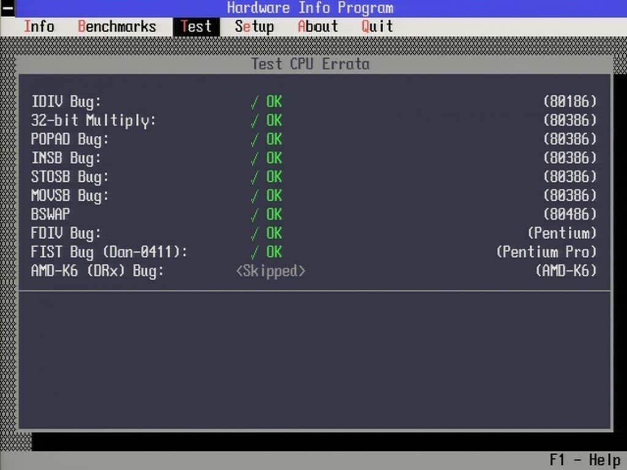Image resolution: width=627 pixels, height=470 pixels.
Task: Click the MOVSB Bug OK checkmark
Action: tap(254, 196)
